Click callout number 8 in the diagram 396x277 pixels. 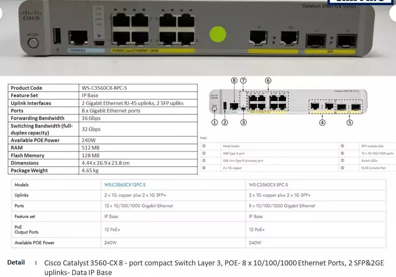[234, 80]
